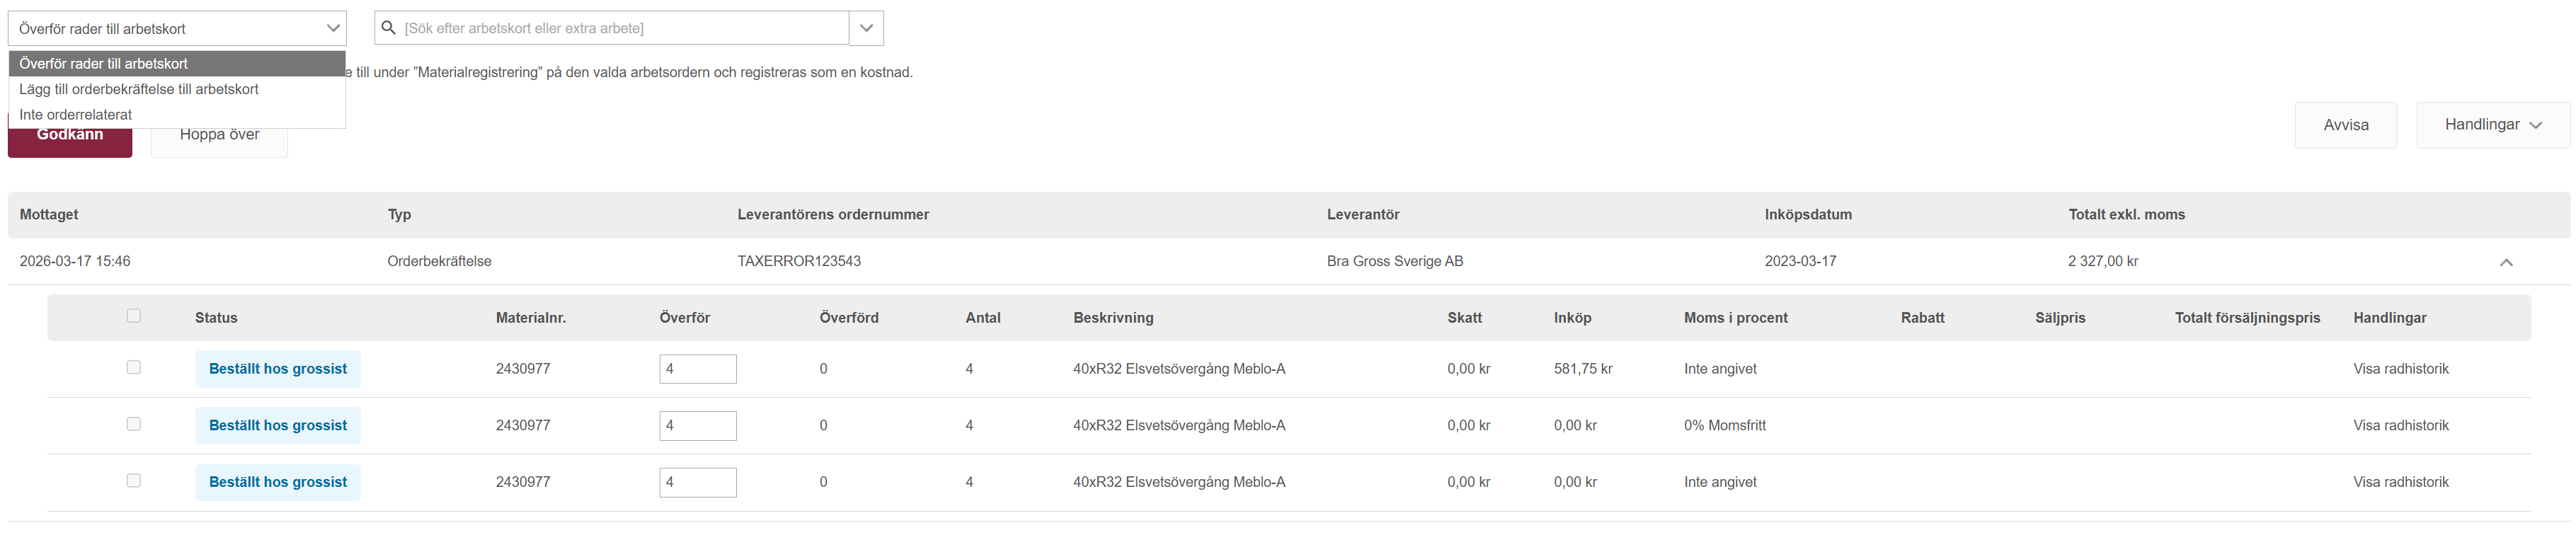Check the second material row checkbox

(134, 424)
